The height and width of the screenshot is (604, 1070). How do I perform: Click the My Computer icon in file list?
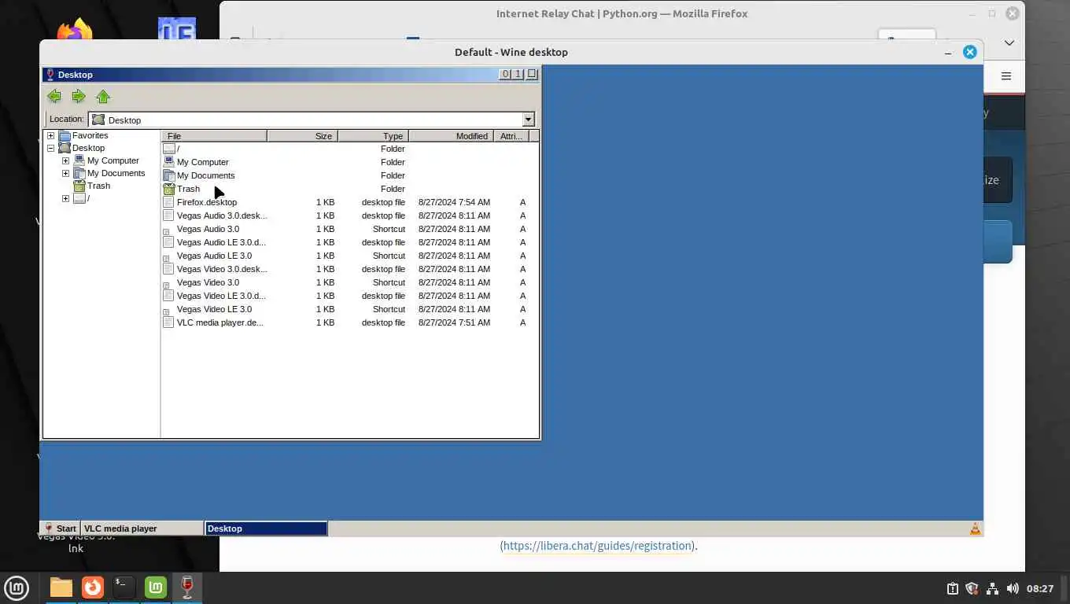click(168, 162)
